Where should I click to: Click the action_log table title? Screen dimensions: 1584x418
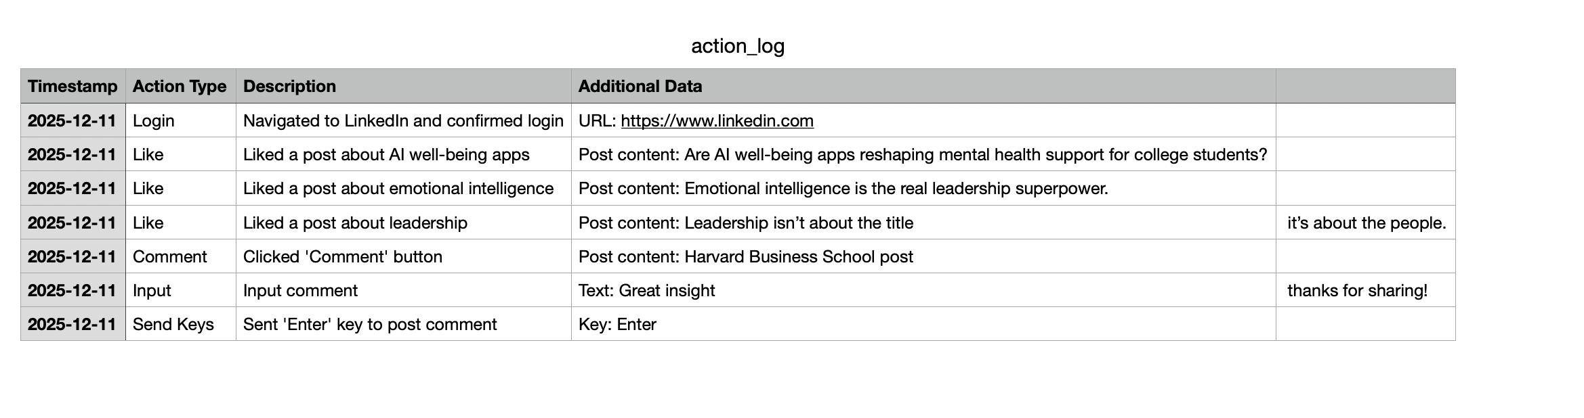click(738, 46)
